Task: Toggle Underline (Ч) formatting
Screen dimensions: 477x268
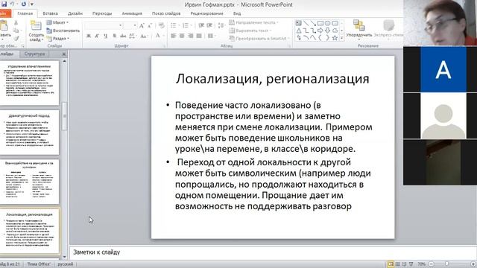Action: [x=106, y=36]
